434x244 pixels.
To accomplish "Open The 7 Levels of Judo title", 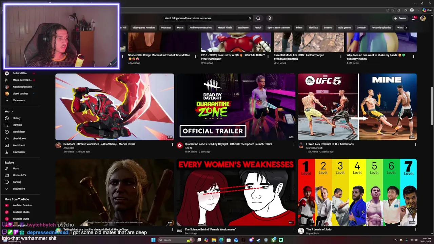I will click(319, 229).
